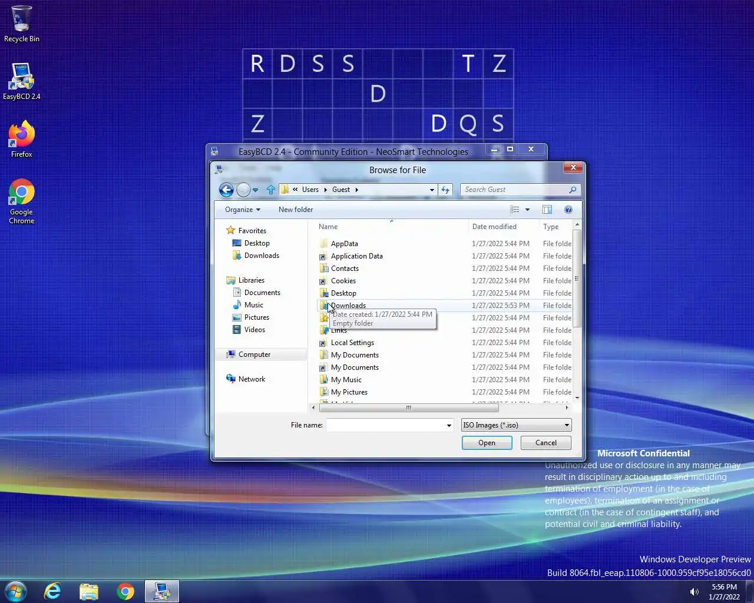Screen dimensions: 754x603
Task: Open ISO Images file type dropdown
Action: tap(516, 425)
